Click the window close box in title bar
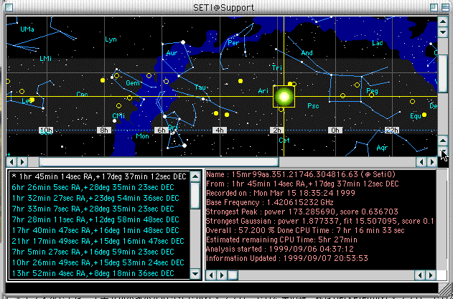 [11, 7]
